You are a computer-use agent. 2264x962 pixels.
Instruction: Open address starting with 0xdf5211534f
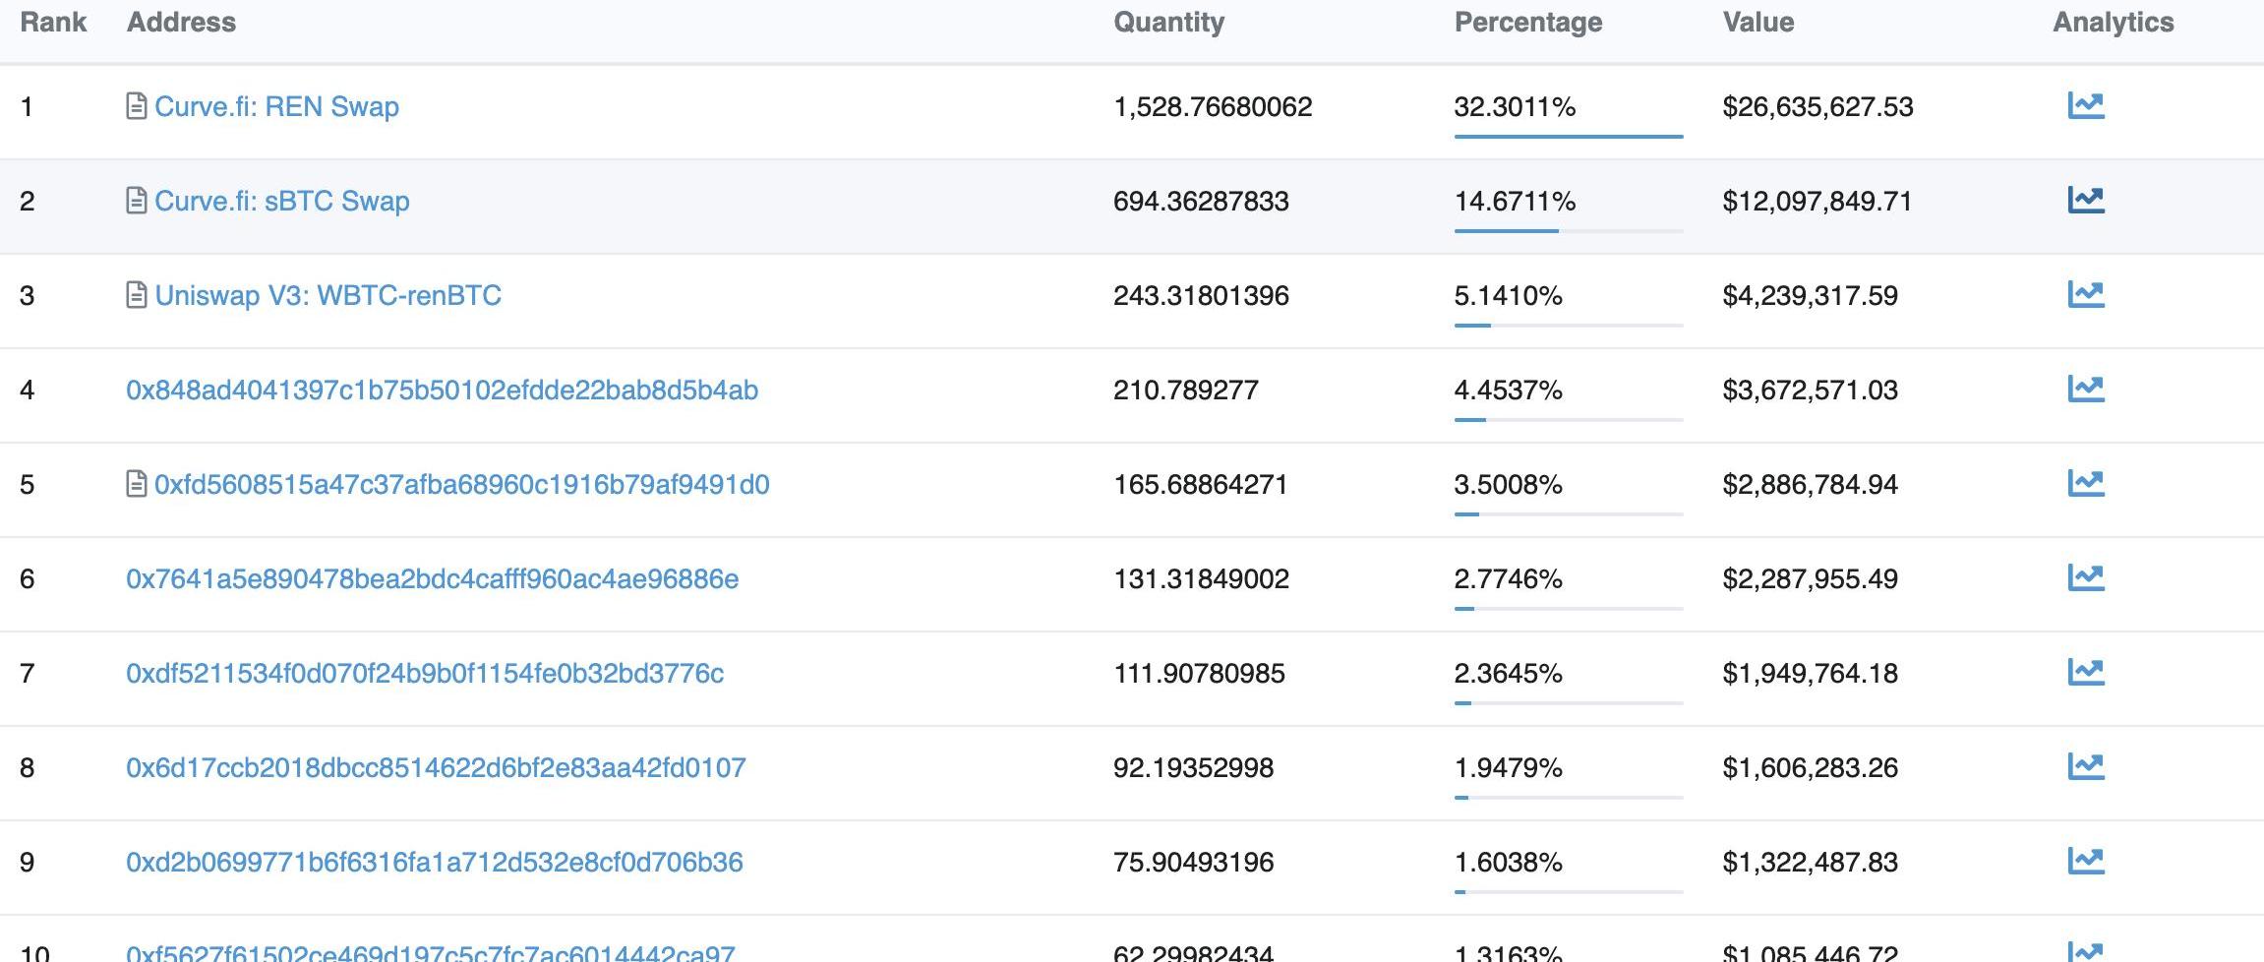(424, 673)
